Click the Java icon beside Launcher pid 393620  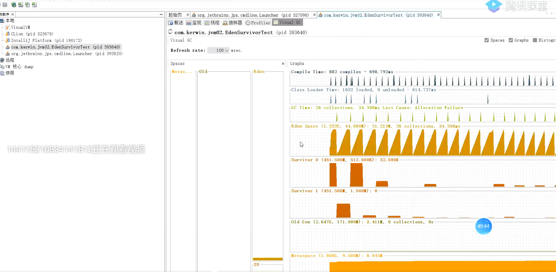(8, 54)
